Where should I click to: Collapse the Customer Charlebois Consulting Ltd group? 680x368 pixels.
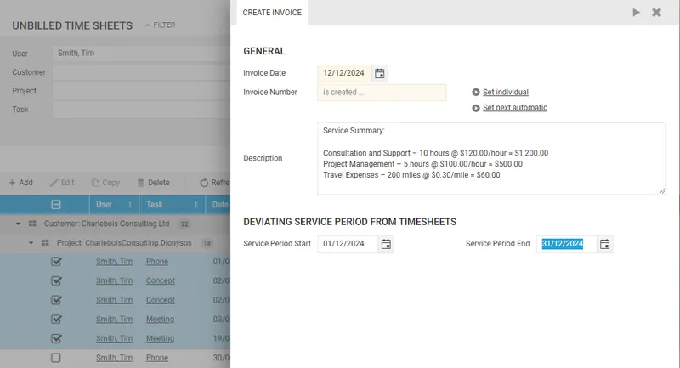(x=19, y=224)
